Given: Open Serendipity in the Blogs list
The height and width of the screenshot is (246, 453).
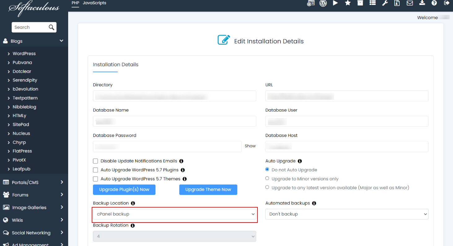Looking at the screenshot, I should point(25,80).
